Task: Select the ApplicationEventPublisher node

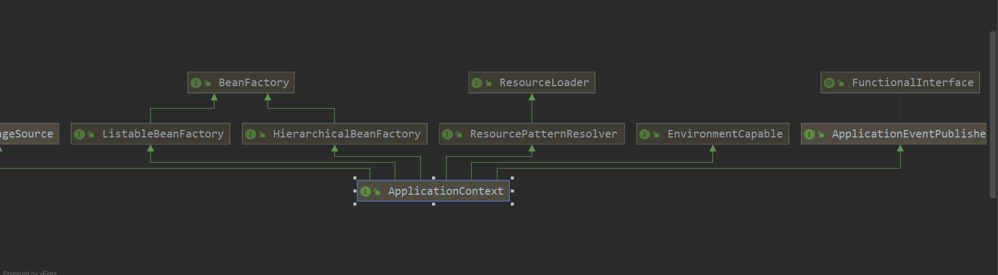Action: point(894,134)
